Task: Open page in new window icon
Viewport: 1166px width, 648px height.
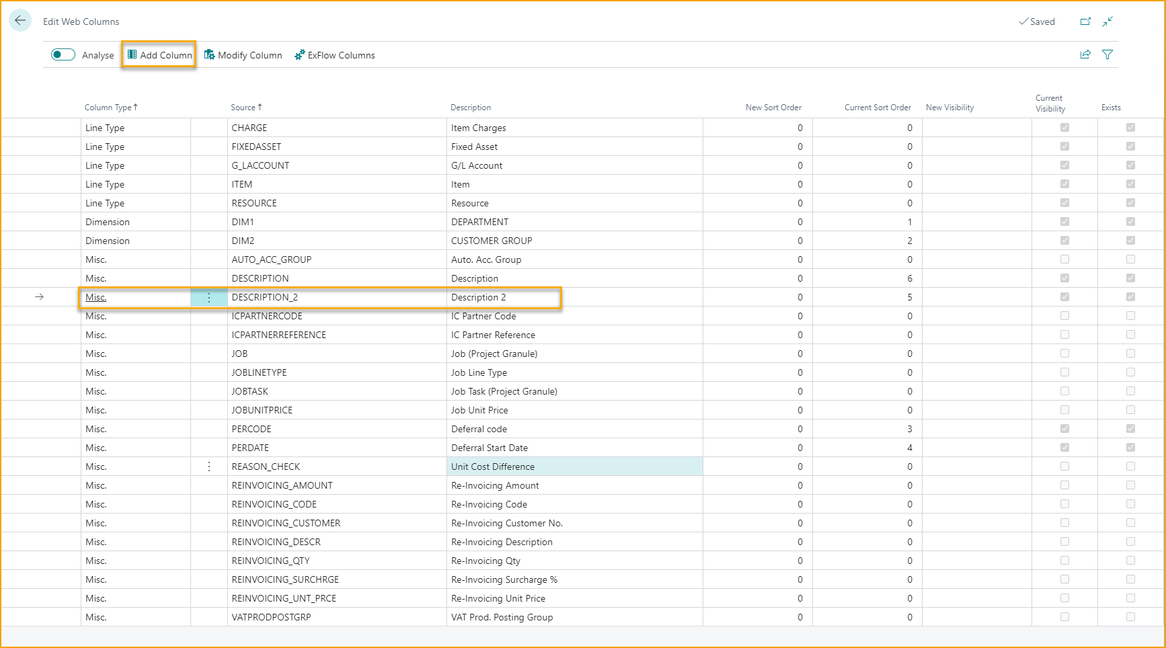Action: click(x=1085, y=22)
